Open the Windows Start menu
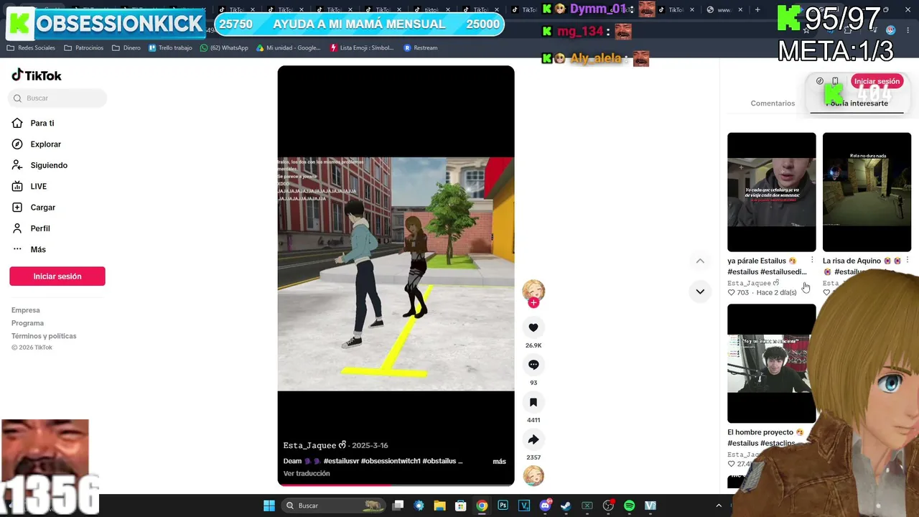919x517 pixels. pos(269,506)
